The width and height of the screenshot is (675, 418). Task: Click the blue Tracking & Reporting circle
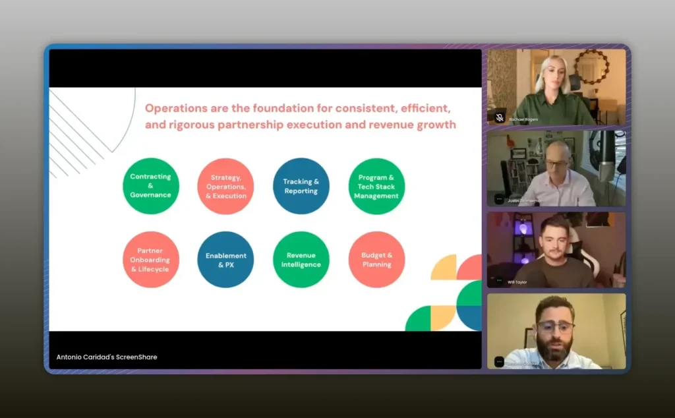pos(301,187)
